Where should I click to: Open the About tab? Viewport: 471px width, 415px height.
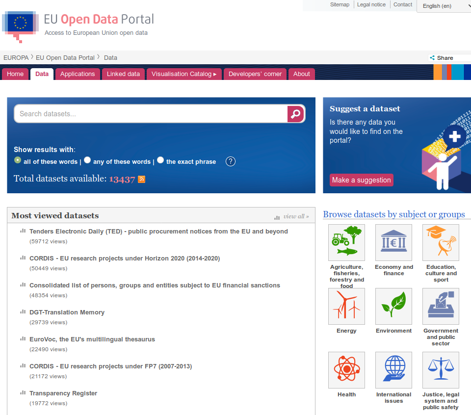coord(302,74)
